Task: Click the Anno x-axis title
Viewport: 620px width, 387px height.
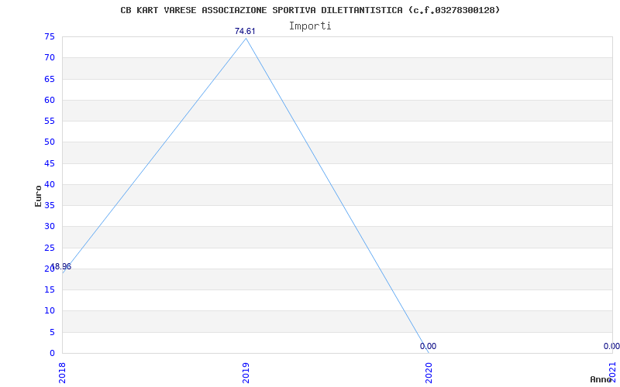Action: [x=601, y=379]
